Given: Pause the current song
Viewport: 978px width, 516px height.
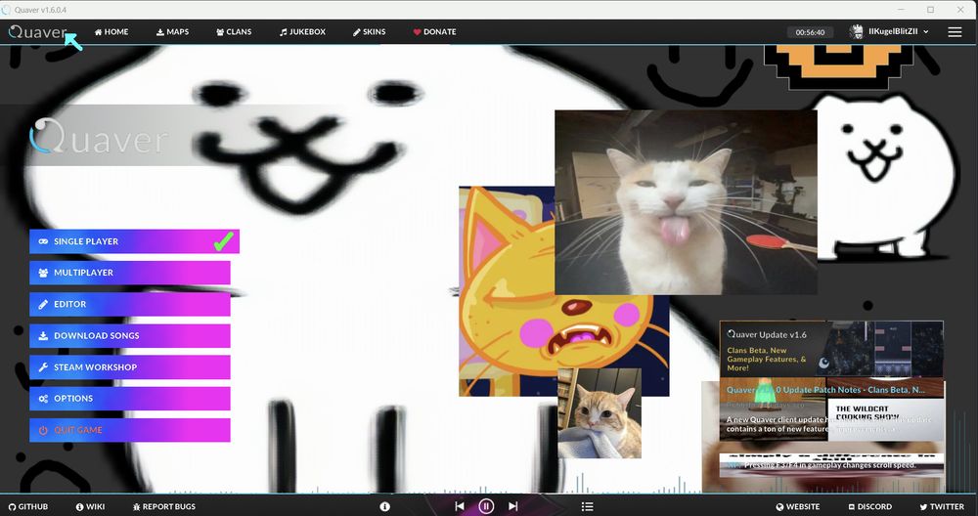Looking at the screenshot, I should click(x=486, y=506).
